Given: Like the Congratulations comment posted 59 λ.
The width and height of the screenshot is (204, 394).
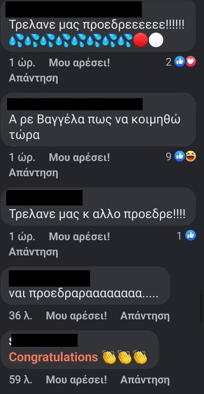Looking at the screenshot, I should [76, 379].
